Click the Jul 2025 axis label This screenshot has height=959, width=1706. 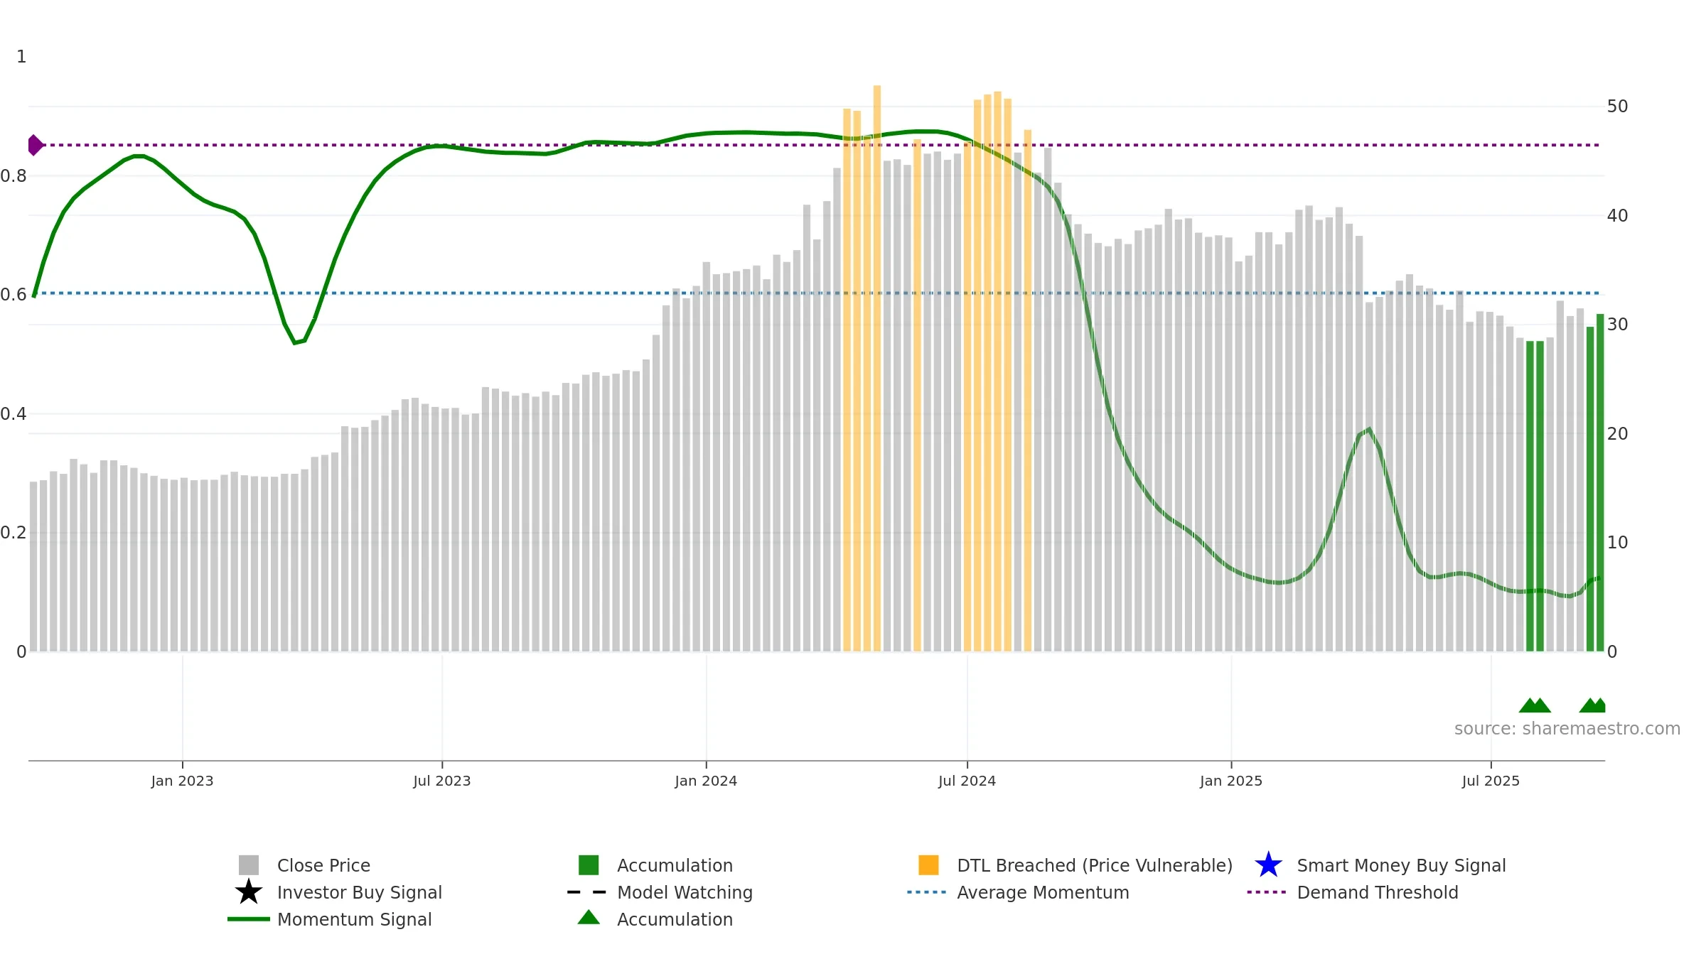(1491, 781)
